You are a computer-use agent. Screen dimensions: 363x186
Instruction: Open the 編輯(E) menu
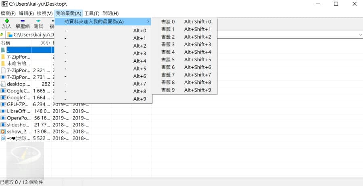26,13
